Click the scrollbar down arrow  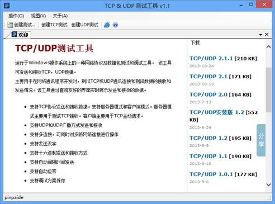point(268,185)
